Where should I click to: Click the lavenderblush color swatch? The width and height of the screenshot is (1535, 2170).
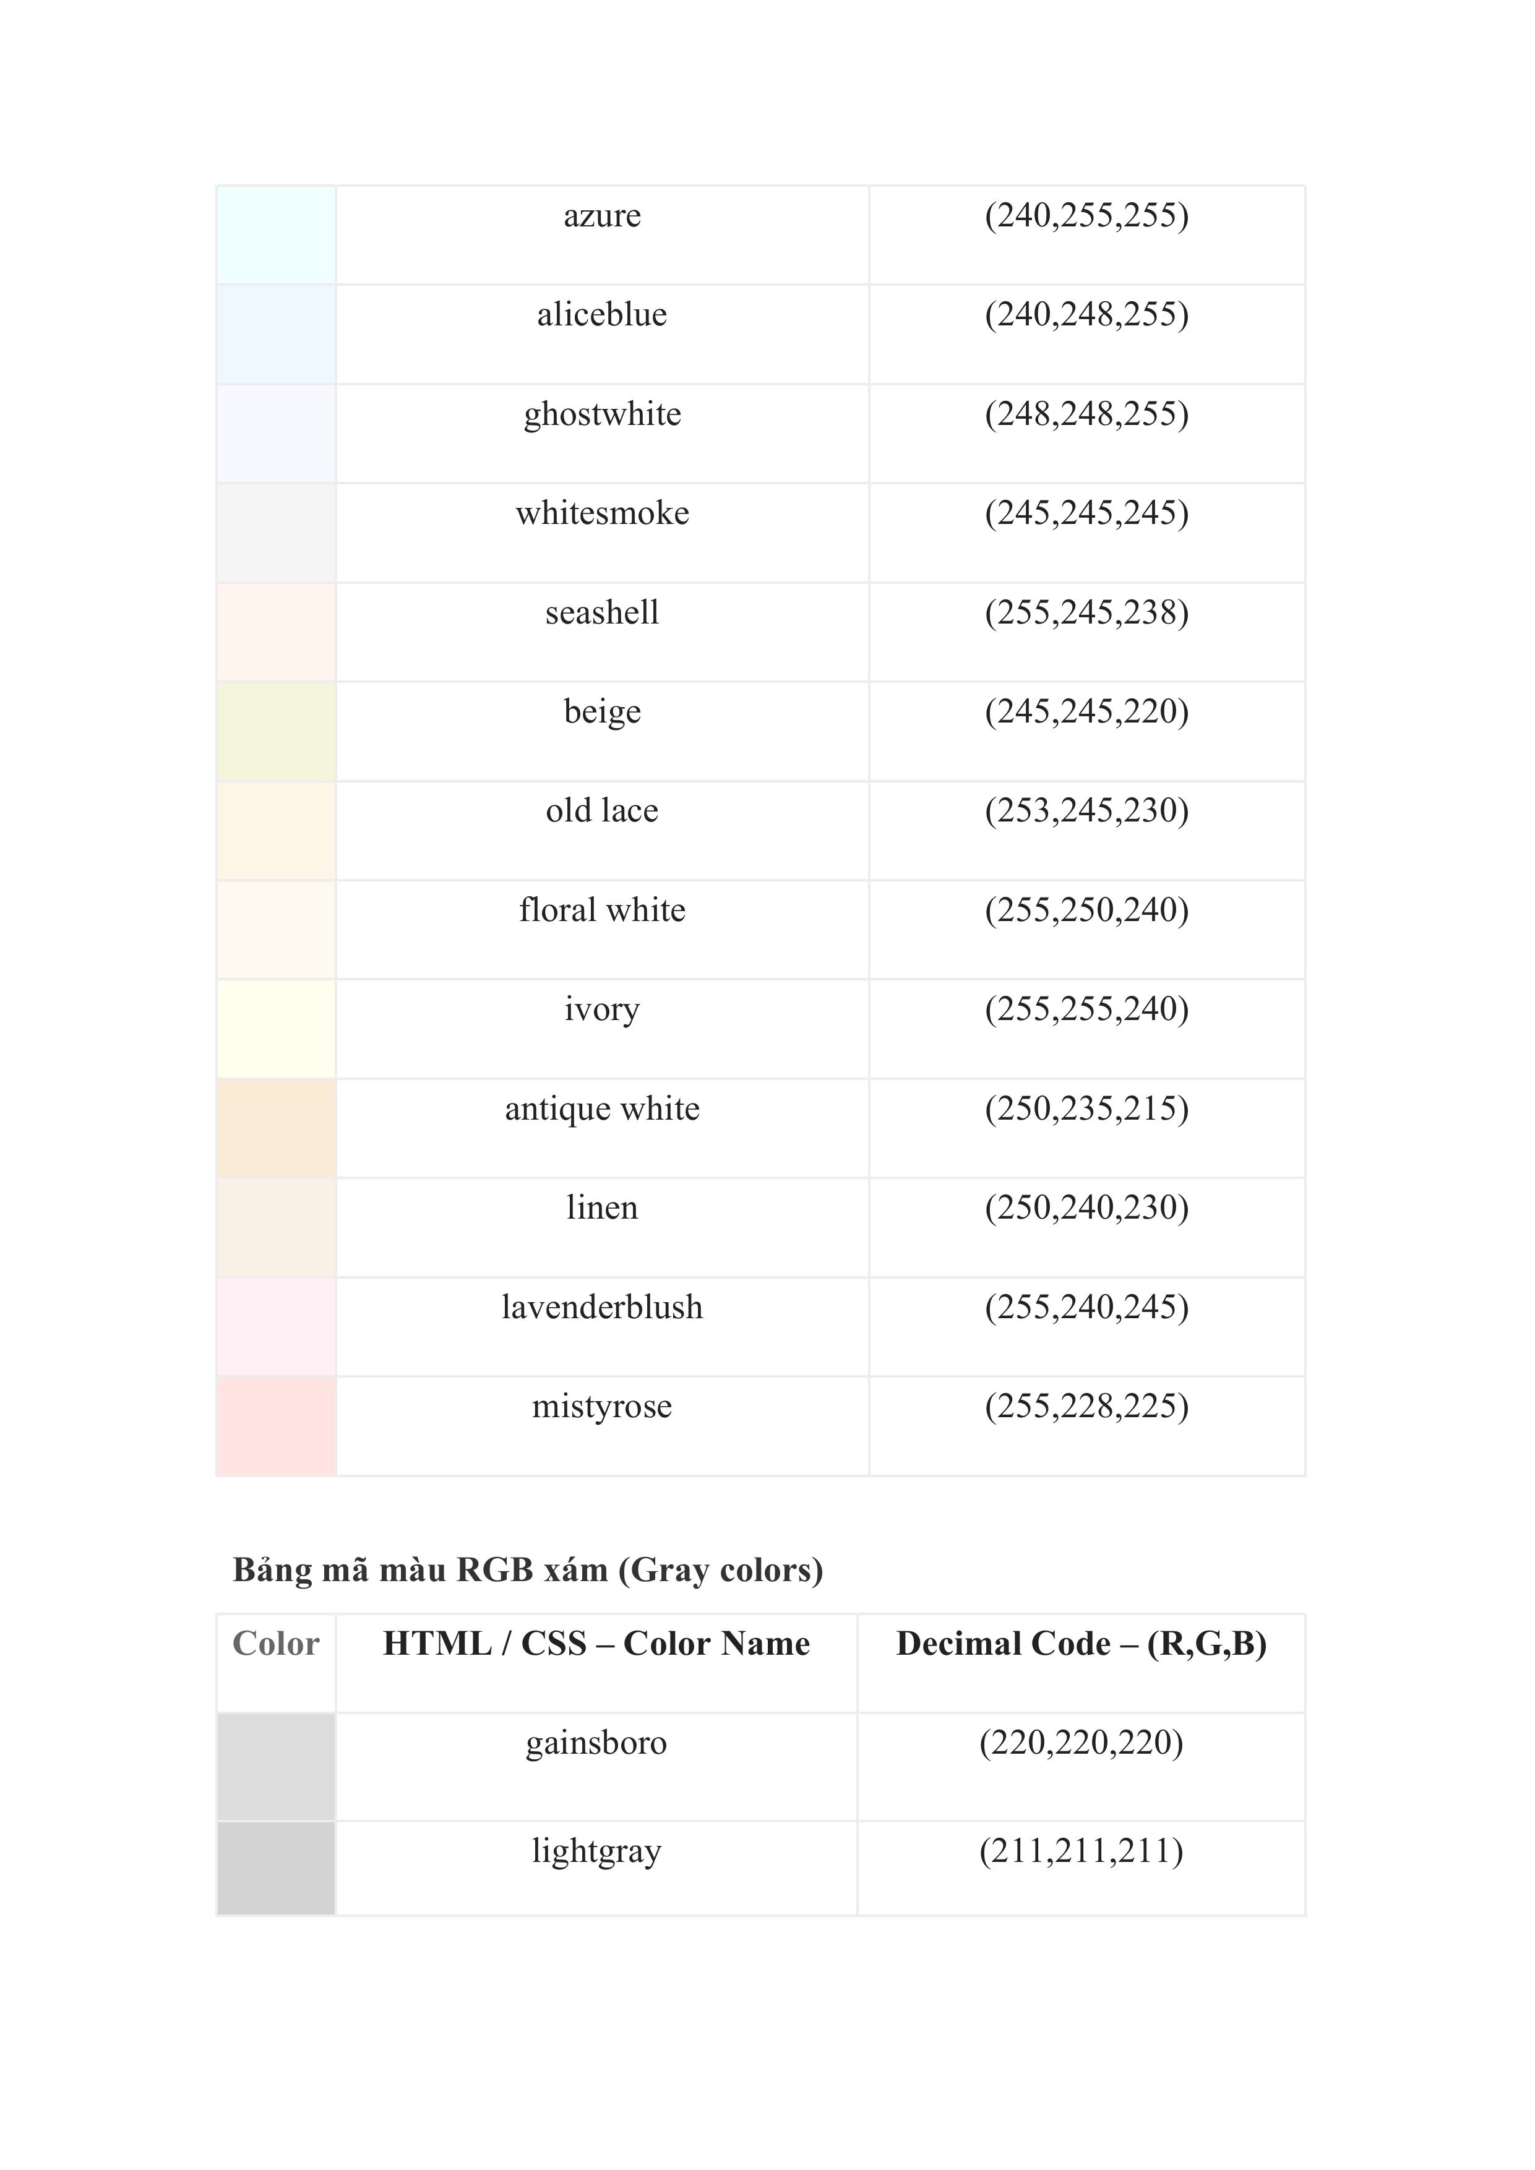pos(276,1327)
